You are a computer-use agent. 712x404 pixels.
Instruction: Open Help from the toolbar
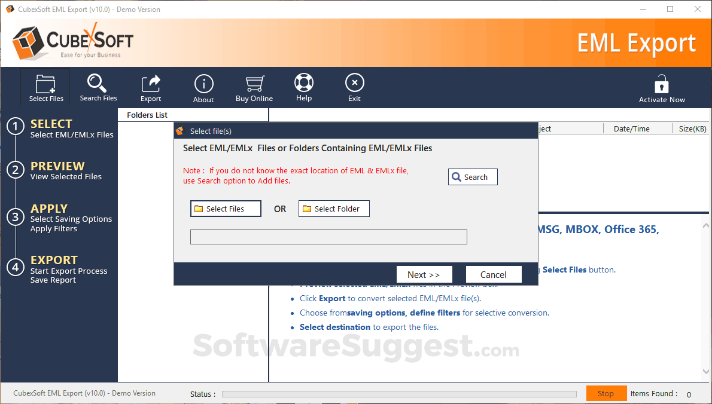click(303, 87)
